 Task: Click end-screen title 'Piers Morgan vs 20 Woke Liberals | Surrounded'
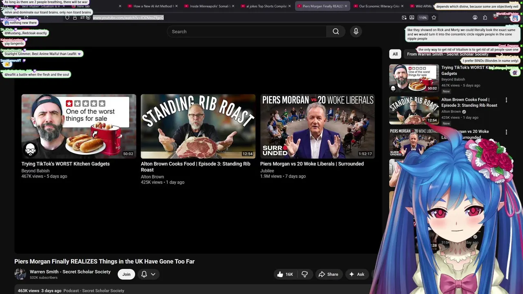312,164
